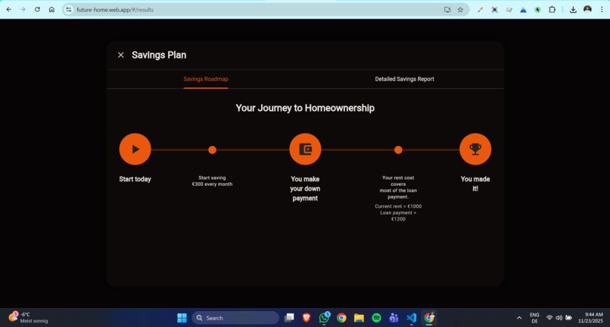The image size is (610, 327).
Task: Open the clock and date flyout
Action: coord(590,318)
